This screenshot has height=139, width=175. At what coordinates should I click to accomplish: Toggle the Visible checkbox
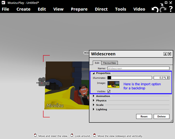[109, 91]
